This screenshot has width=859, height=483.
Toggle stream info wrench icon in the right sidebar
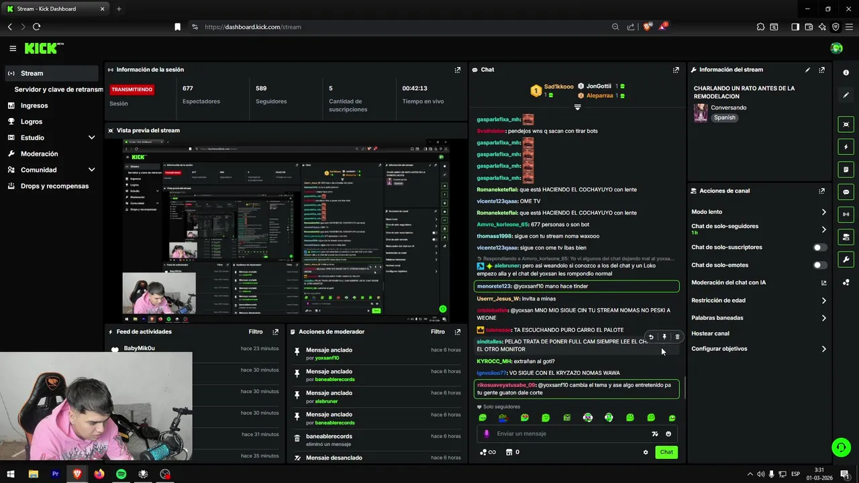(x=846, y=260)
